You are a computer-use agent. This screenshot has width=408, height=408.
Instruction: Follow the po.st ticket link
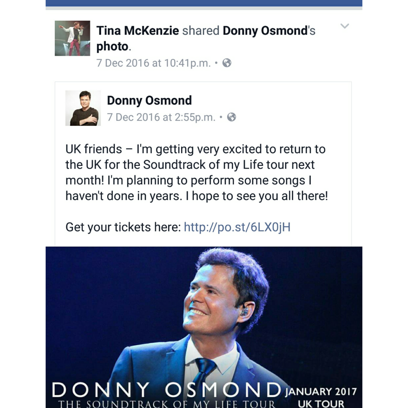coord(237,227)
